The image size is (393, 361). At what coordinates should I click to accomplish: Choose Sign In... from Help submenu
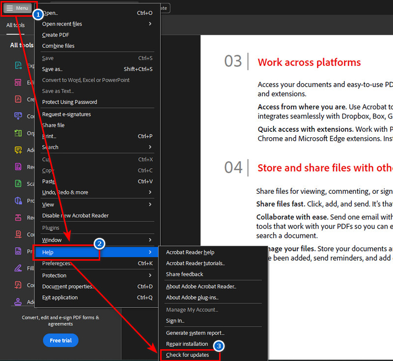tap(213, 321)
